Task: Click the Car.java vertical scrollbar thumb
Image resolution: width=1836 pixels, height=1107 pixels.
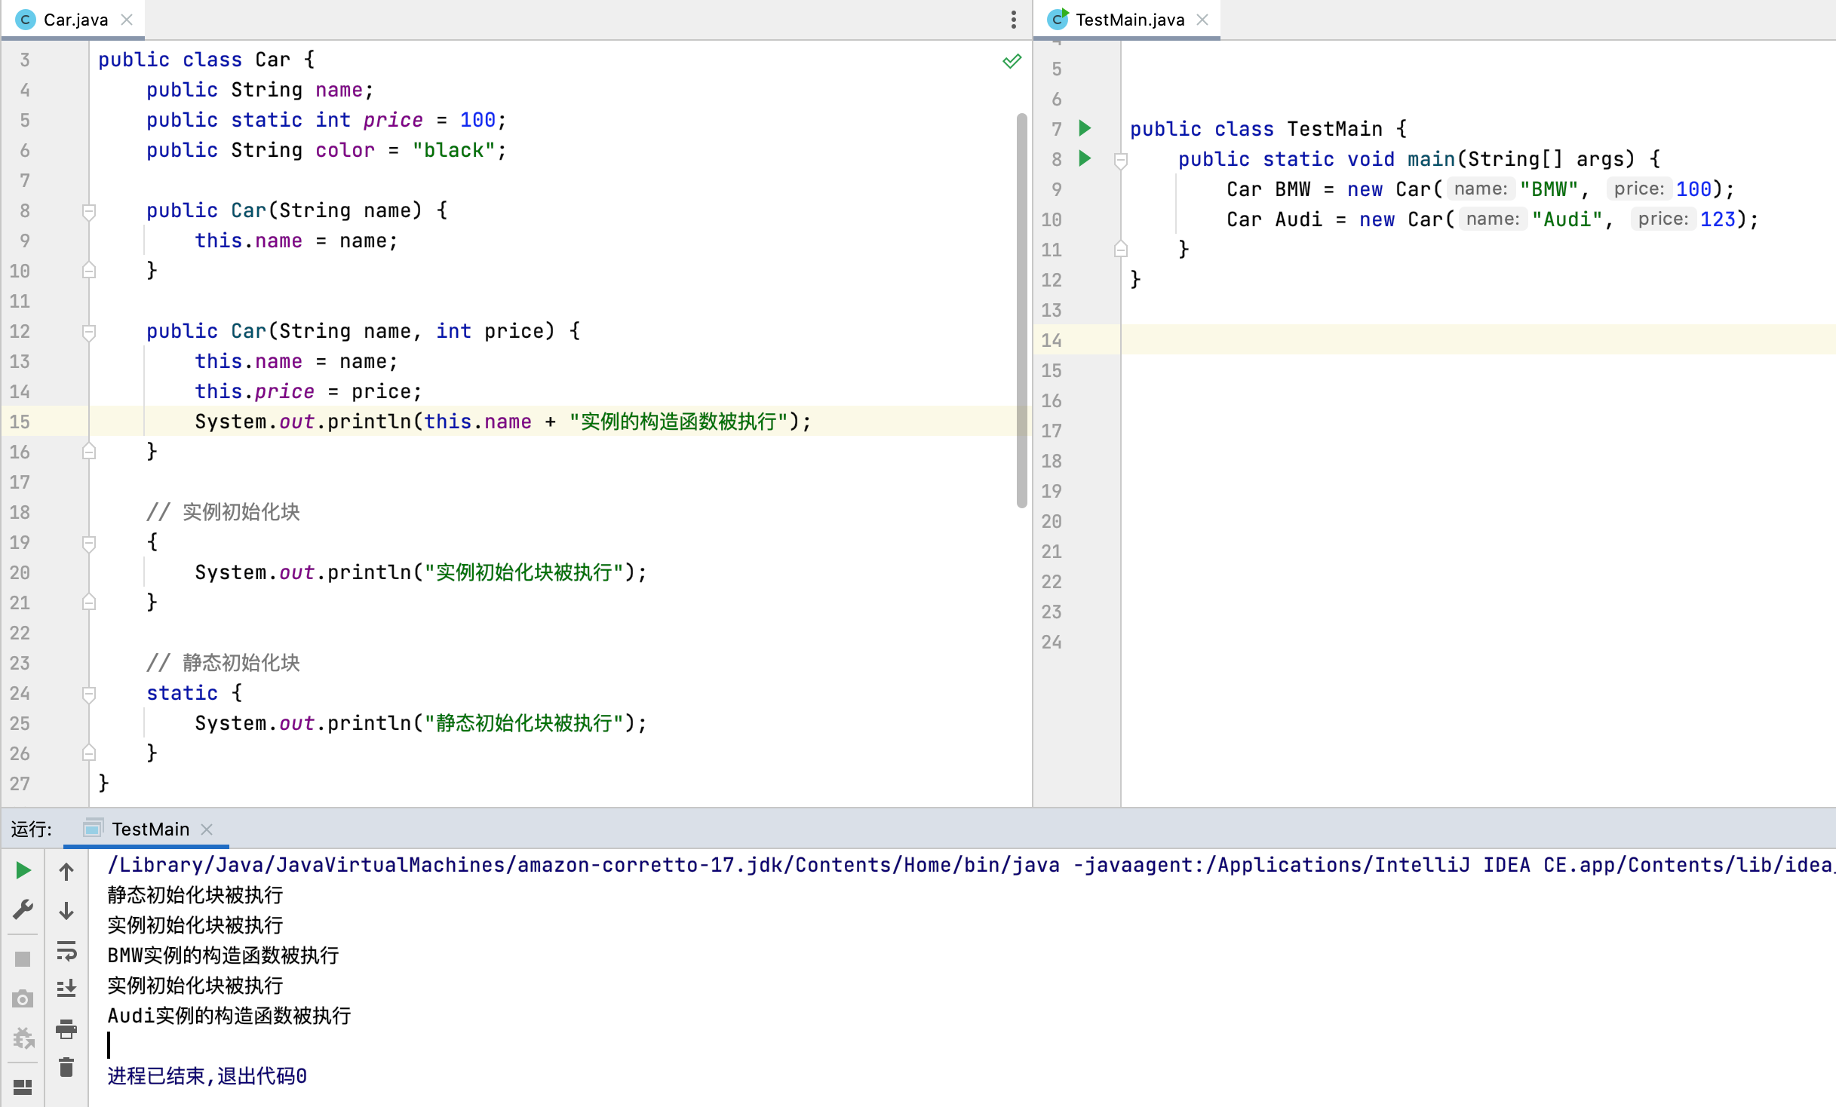Action: pyautogui.click(x=1021, y=309)
